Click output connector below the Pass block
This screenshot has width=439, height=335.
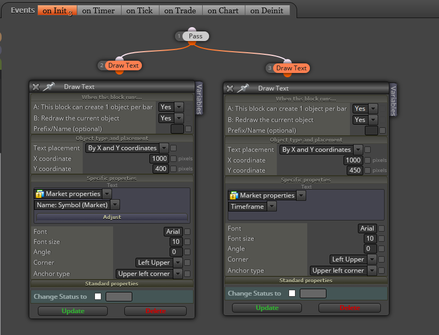(192, 43)
